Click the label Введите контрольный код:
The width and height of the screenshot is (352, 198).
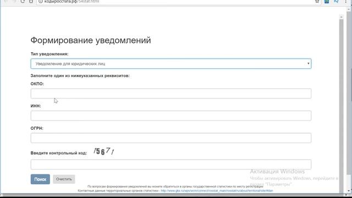coord(59,153)
